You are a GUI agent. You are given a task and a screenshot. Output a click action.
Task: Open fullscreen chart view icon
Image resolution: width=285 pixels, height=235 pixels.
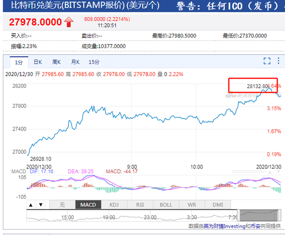pyautogui.click(x=267, y=61)
